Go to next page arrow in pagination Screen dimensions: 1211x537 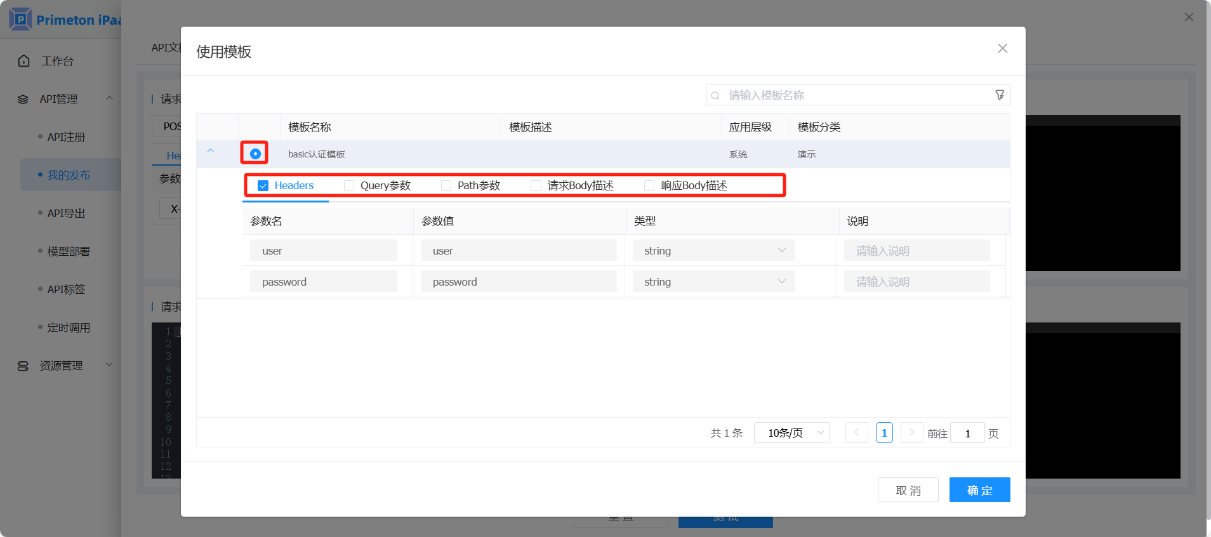click(x=911, y=433)
